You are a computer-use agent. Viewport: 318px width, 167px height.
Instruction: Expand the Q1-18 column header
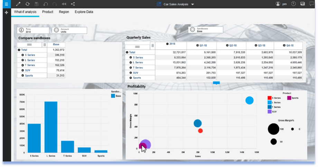pyautogui.click(x=197, y=46)
